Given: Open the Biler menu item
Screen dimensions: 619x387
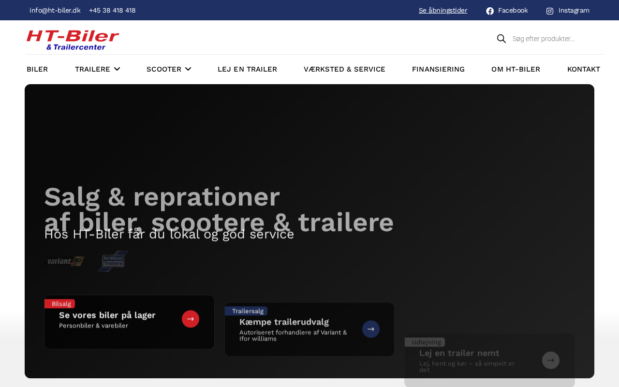Looking at the screenshot, I should (37, 69).
